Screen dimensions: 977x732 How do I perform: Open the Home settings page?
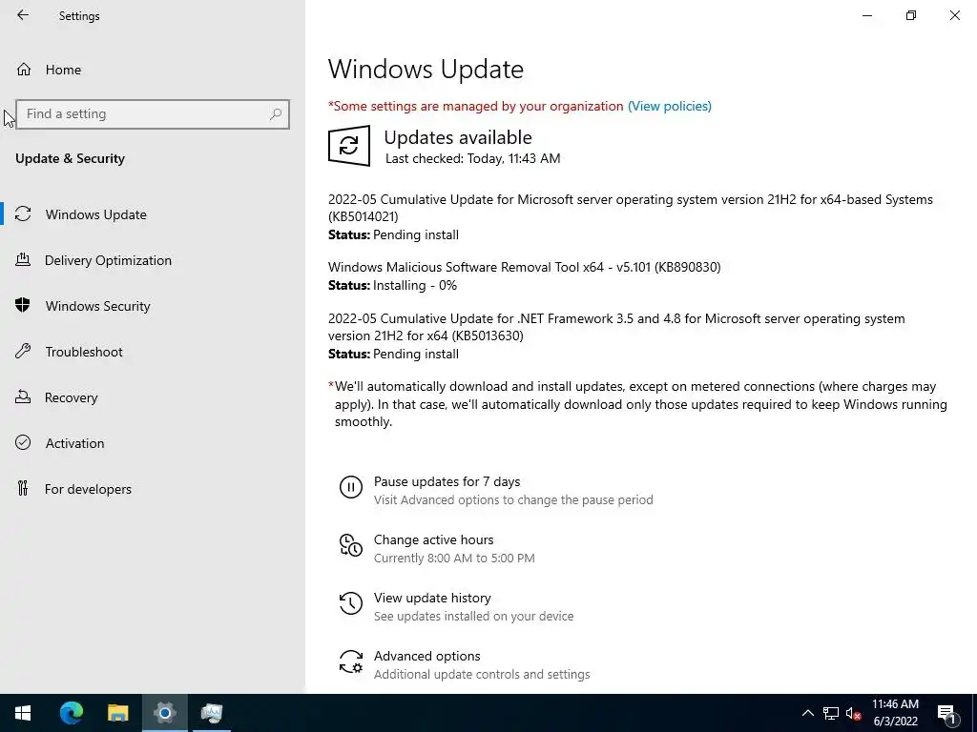coord(63,70)
